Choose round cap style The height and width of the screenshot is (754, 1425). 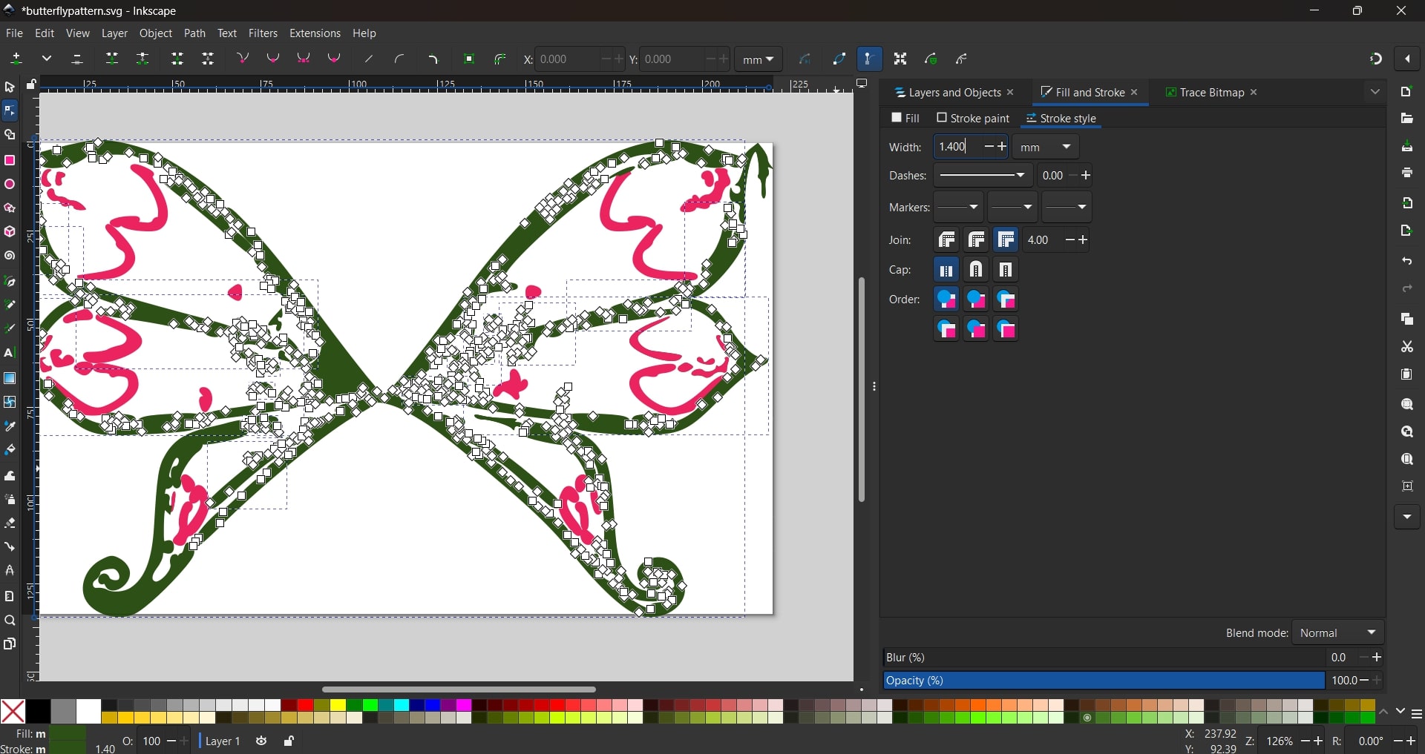[x=977, y=271]
